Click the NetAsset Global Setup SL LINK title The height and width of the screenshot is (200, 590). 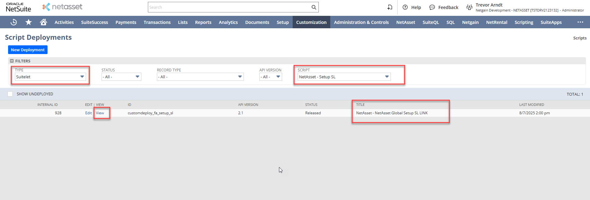(x=392, y=113)
